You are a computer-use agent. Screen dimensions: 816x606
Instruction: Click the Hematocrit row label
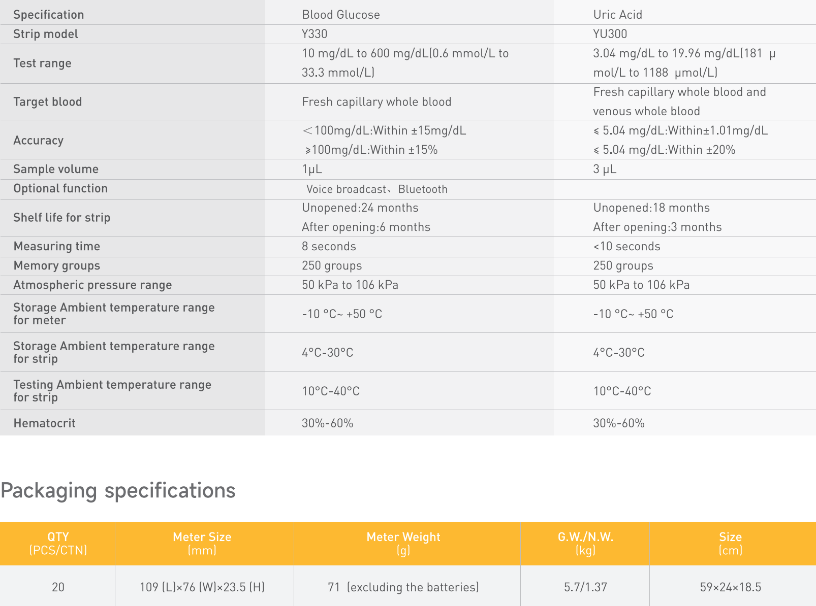point(44,423)
